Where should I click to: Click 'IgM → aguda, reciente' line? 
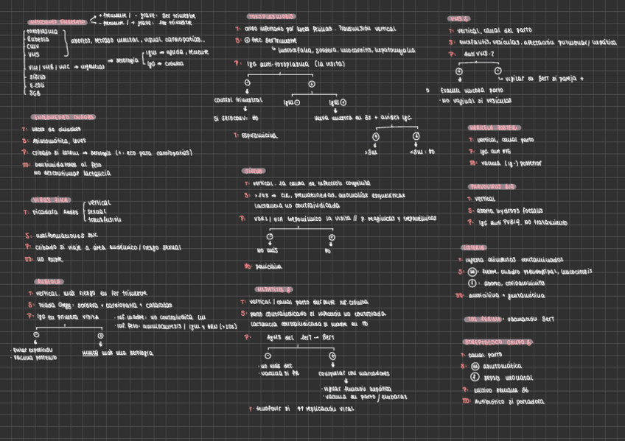(x=177, y=52)
